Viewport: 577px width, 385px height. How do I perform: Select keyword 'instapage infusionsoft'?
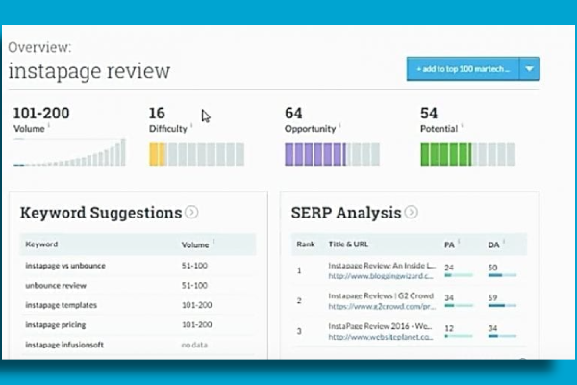(x=64, y=345)
